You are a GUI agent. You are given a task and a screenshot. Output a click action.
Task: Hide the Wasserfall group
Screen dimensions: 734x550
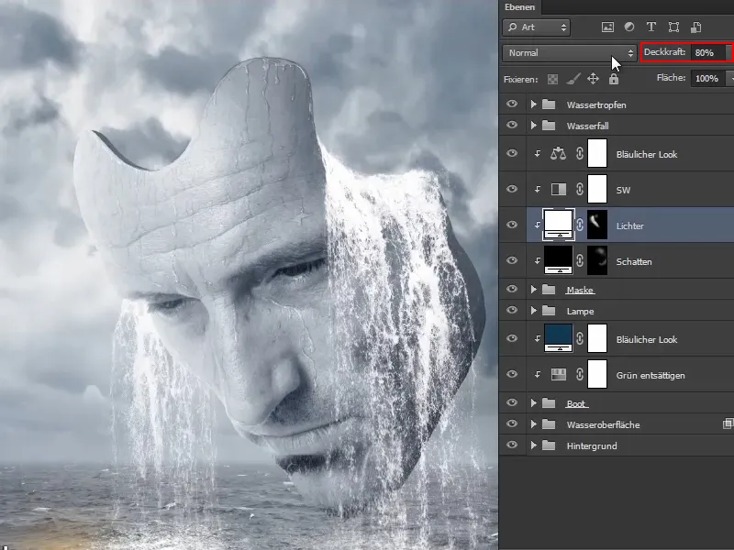pos(512,125)
